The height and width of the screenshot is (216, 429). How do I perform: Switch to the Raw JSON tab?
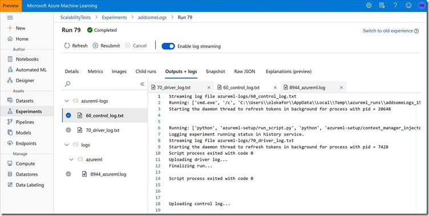245,71
